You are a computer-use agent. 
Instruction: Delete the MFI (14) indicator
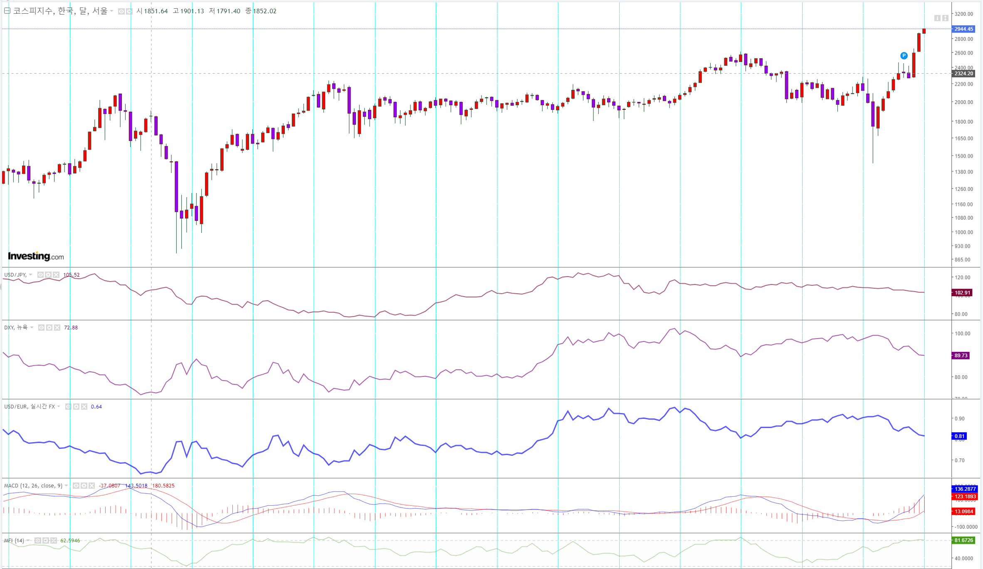click(53, 541)
